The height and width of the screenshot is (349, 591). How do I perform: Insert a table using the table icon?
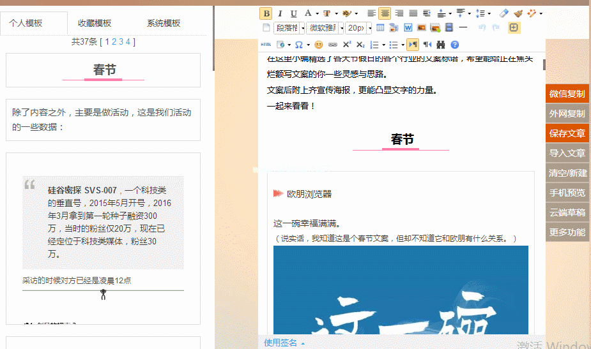[x=380, y=27]
